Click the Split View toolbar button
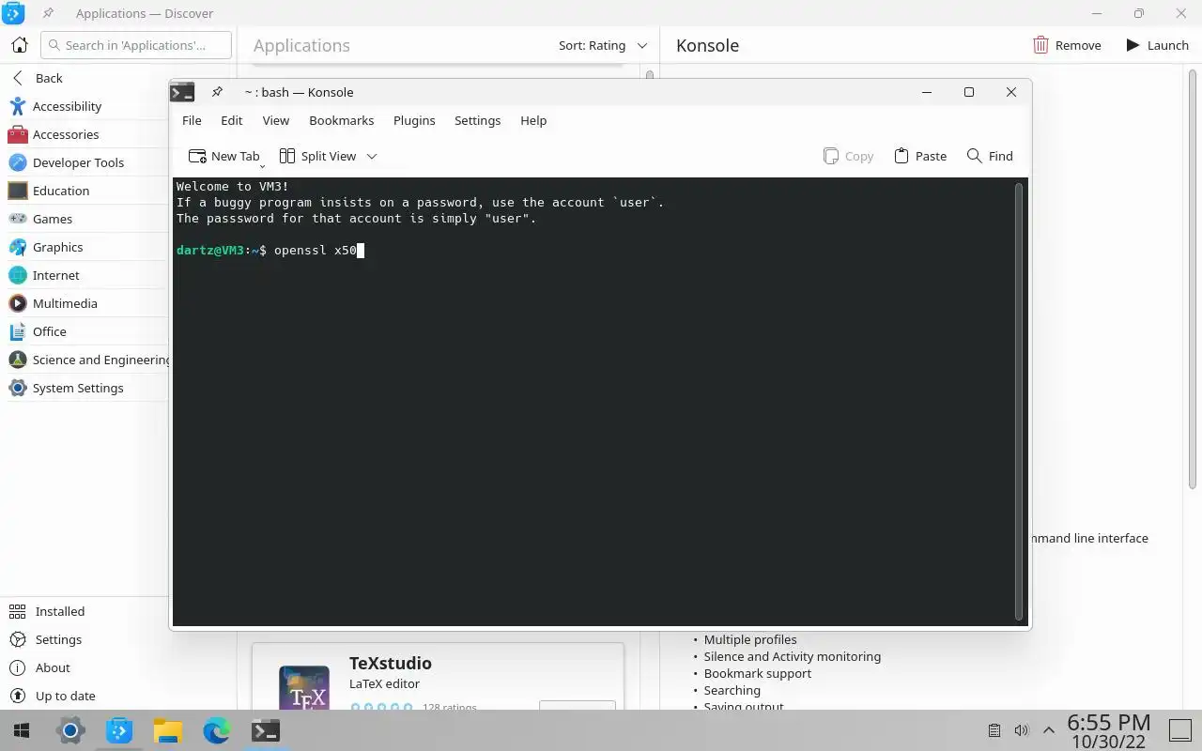Screen dimensions: 1202x751 tap(317, 156)
